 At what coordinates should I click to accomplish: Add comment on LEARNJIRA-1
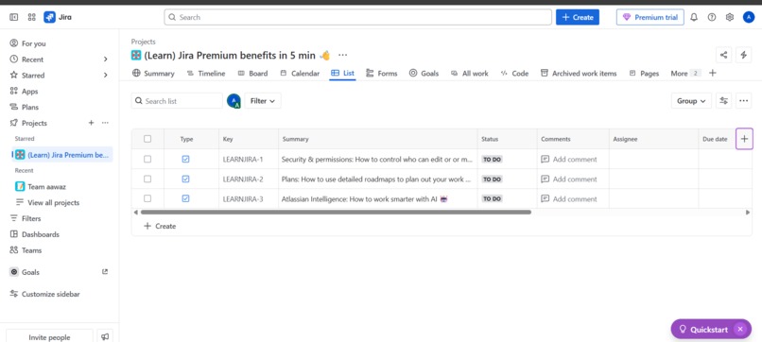click(569, 160)
